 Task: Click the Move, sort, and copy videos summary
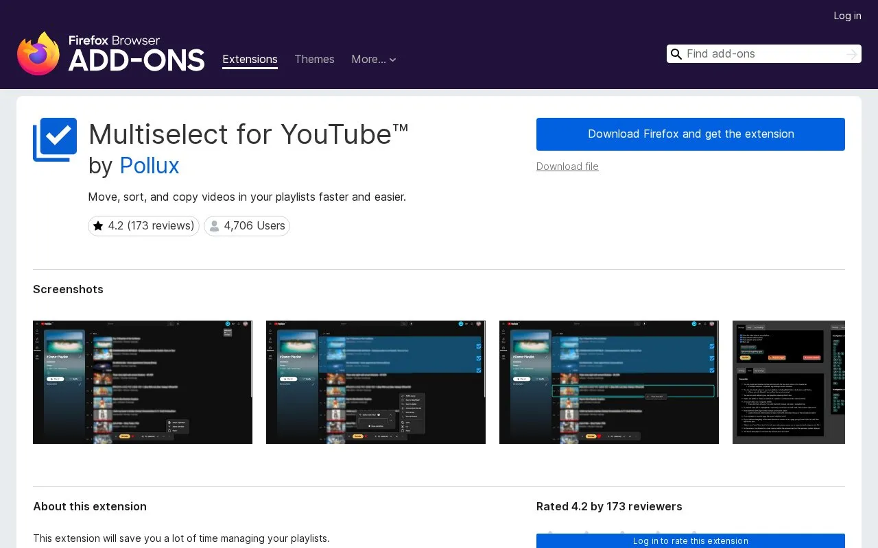tap(247, 197)
